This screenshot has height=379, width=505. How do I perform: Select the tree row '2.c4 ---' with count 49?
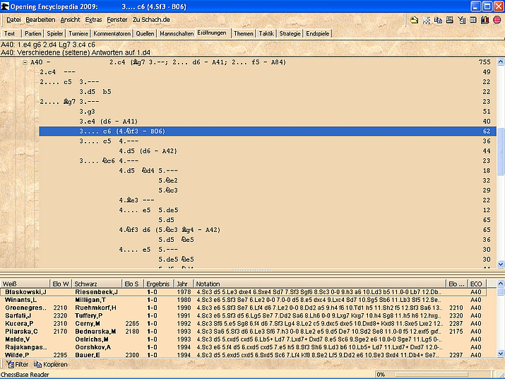pos(267,72)
